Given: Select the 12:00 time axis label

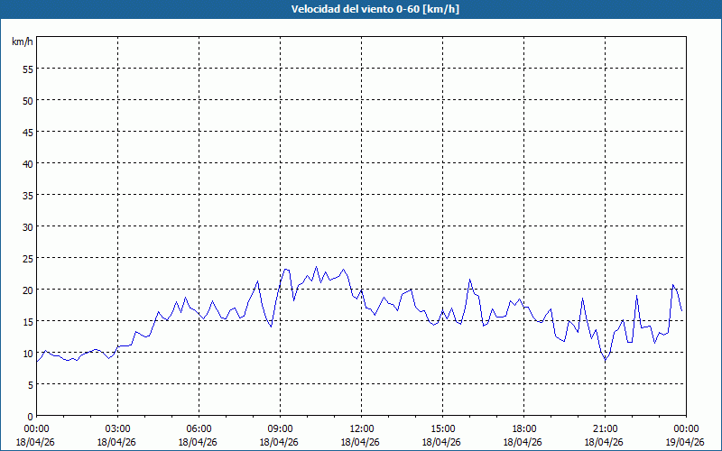Looking at the screenshot, I should coord(361,428).
